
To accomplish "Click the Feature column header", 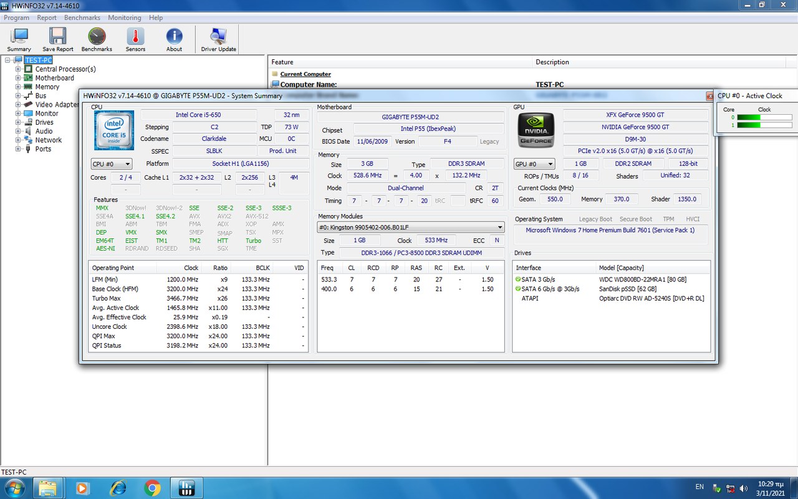I will pos(400,62).
